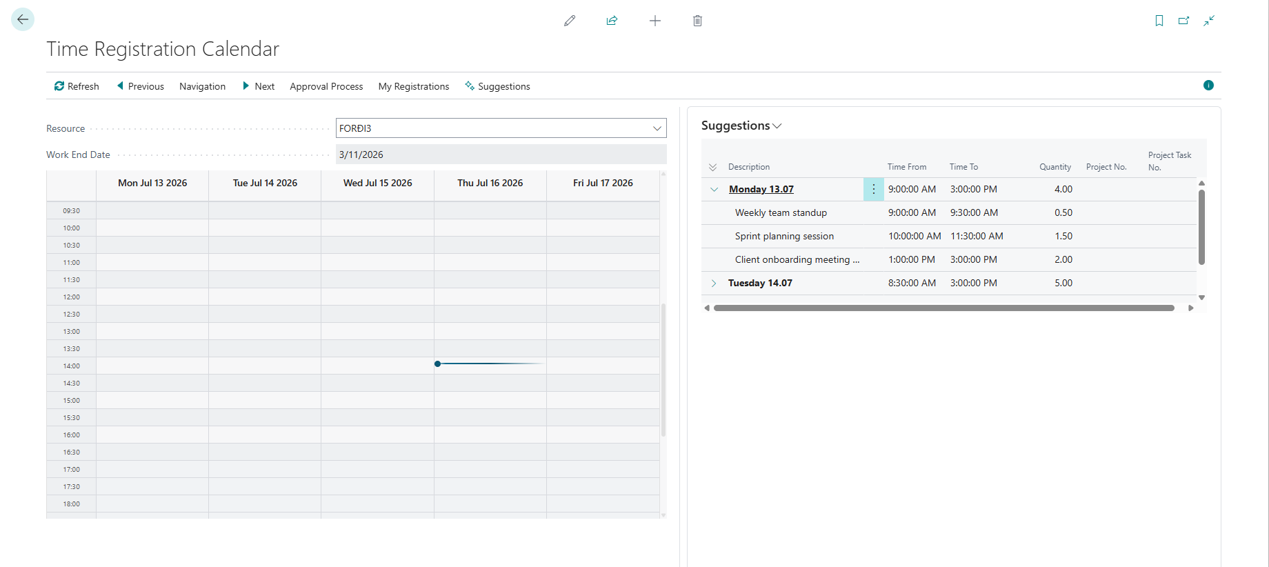Image resolution: width=1269 pixels, height=567 pixels.
Task: Click the pencil edit icon
Action: coord(570,21)
